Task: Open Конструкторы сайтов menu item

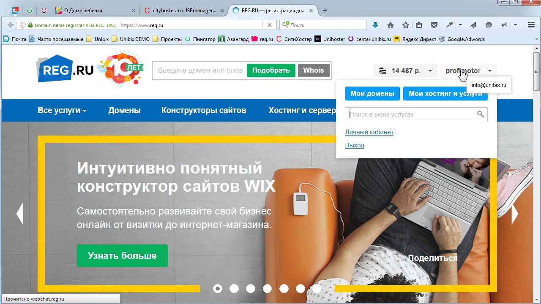Action: click(204, 110)
